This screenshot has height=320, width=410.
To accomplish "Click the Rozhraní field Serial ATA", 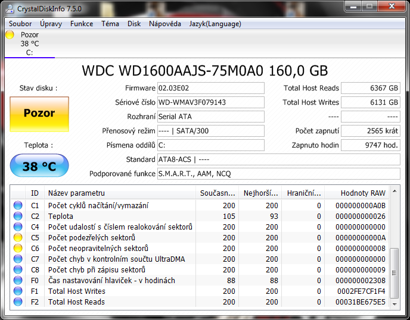I will [211, 117].
